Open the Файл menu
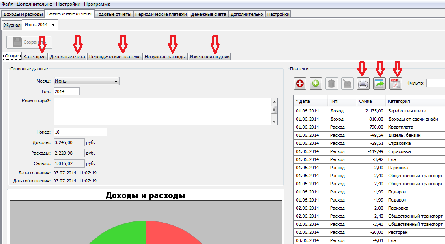This screenshot has width=445, height=244. [x=7, y=4]
